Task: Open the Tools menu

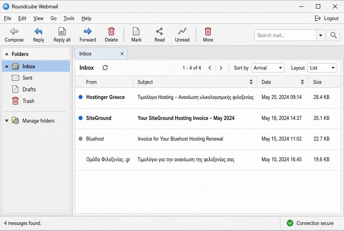Action: 69,18
